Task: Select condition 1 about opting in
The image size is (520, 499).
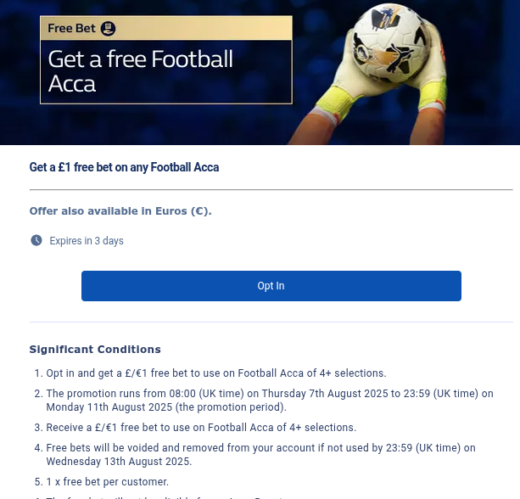Action: 216,373
